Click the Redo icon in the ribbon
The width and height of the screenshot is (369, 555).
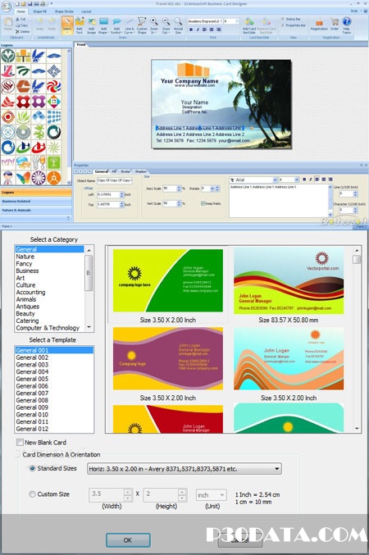pyautogui.click(x=52, y=24)
